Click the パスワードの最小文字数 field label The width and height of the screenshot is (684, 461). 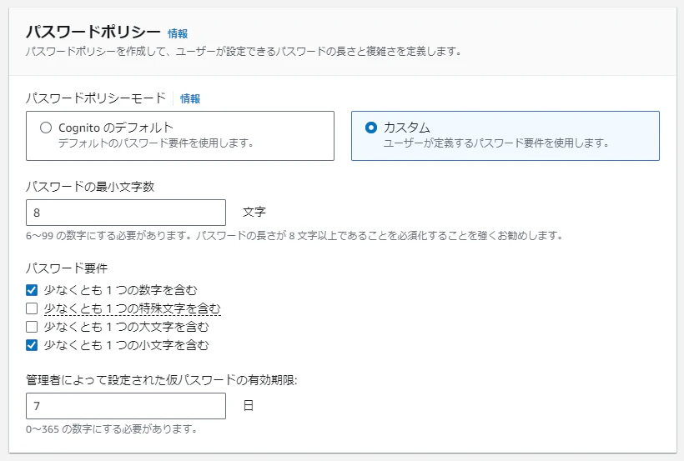(90, 187)
